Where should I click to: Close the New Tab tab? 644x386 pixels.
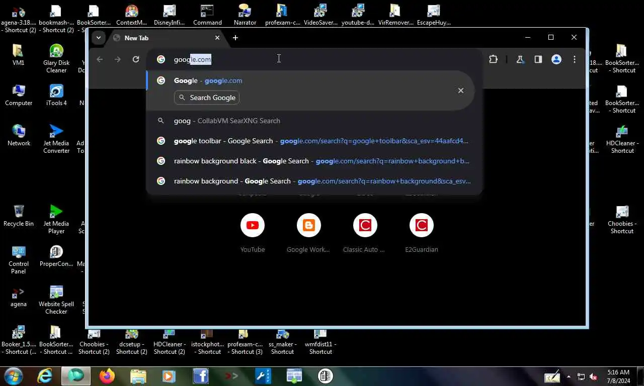point(217,38)
